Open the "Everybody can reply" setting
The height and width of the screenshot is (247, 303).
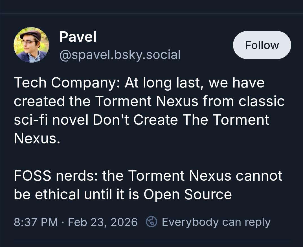click(216, 222)
